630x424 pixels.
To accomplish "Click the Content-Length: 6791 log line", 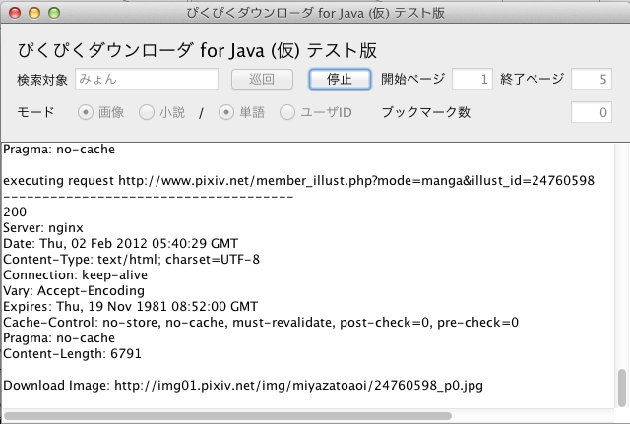I will coord(72,354).
